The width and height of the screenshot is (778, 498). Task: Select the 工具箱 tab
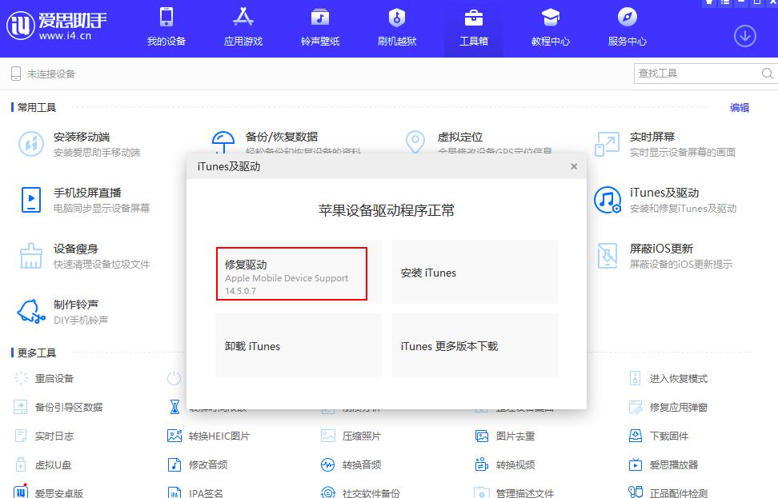tap(474, 27)
